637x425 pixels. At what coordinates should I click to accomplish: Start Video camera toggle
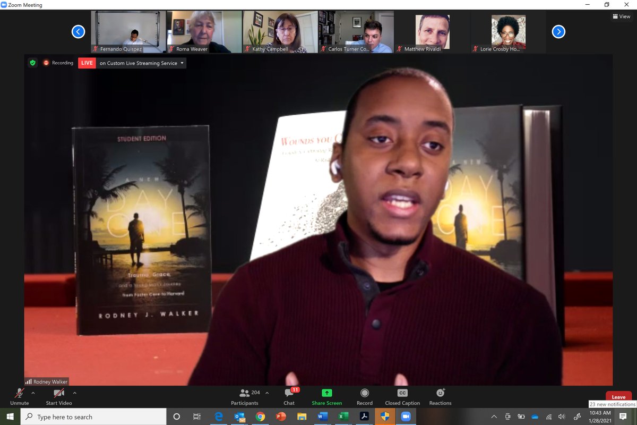click(59, 396)
